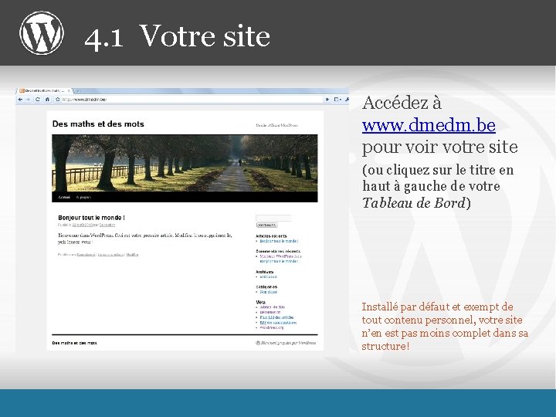Image resolution: width=556 pixels, height=417 pixels.
Task: Open the 'Admin. du Site' meta link
Action: click(273, 307)
